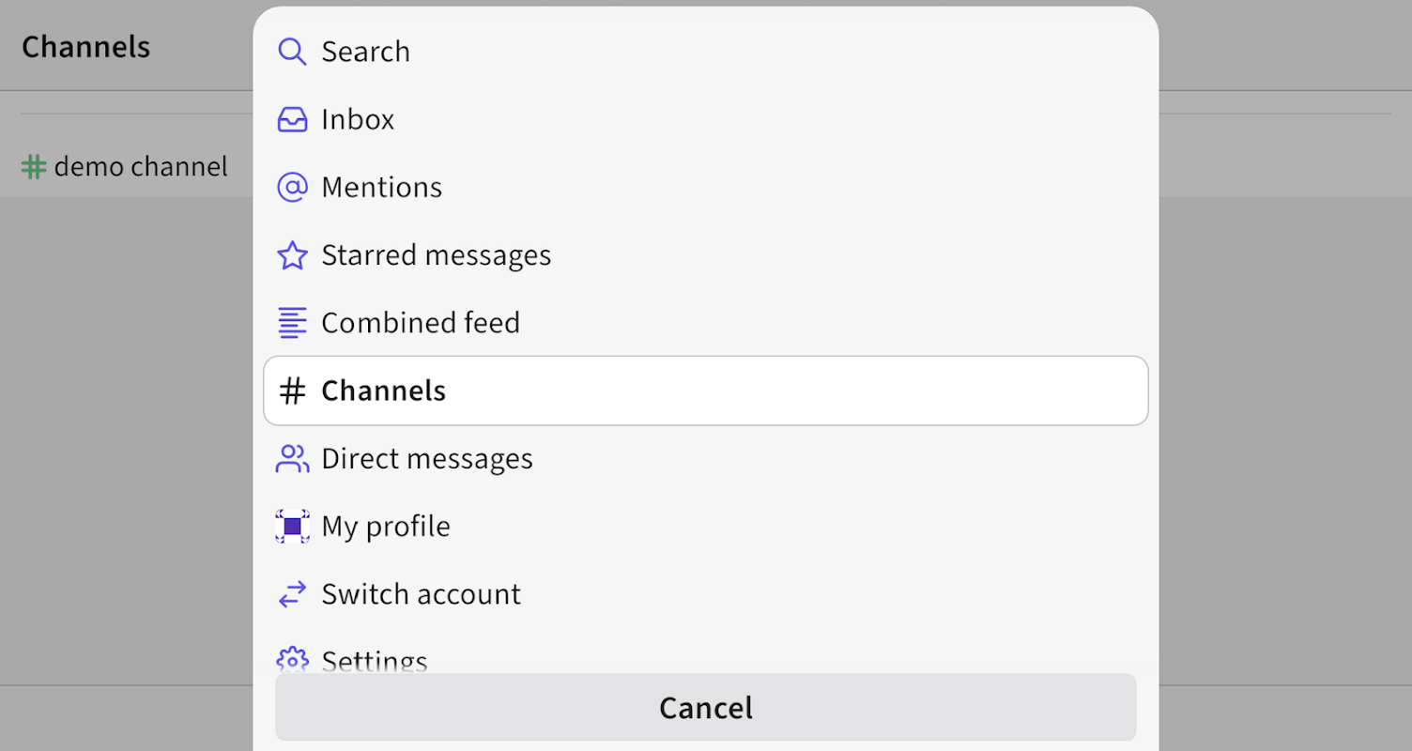This screenshot has height=751, width=1412.
Task: Click the Channels page title in the header
Action: (x=85, y=47)
